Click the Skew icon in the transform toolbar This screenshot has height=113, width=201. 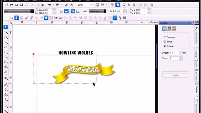coord(26,18)
